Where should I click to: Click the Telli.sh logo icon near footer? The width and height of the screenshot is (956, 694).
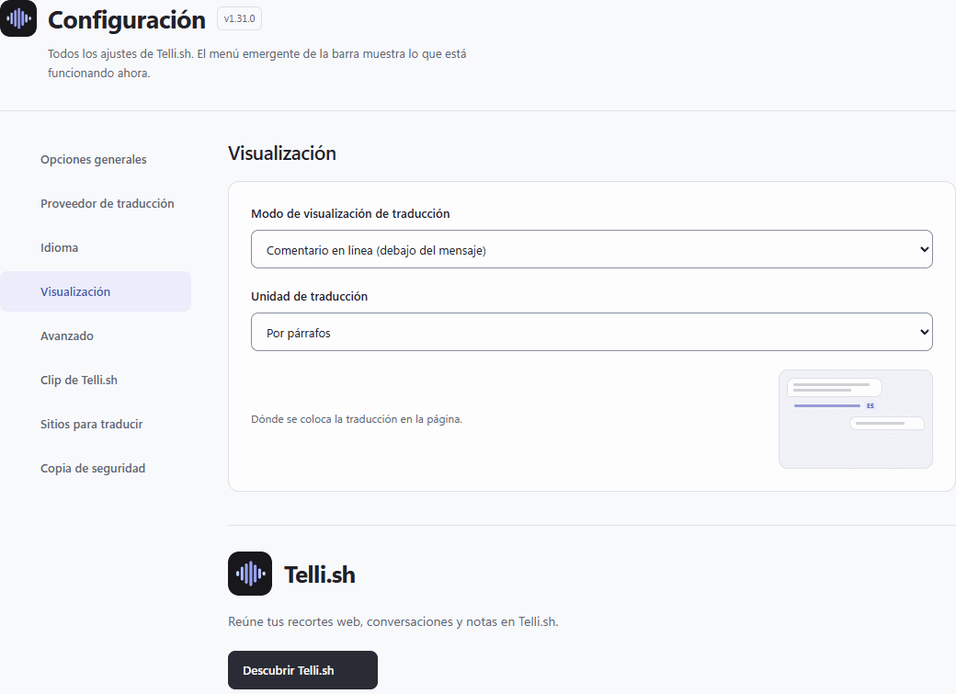point(250,574)
